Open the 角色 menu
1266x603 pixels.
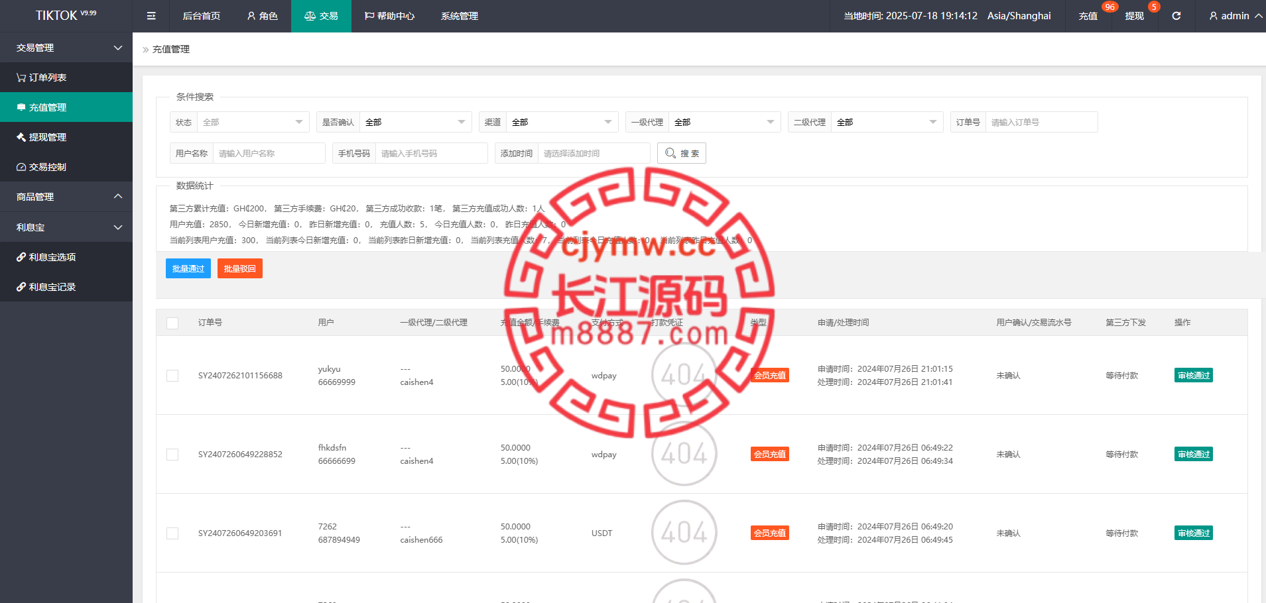[263, 16]
